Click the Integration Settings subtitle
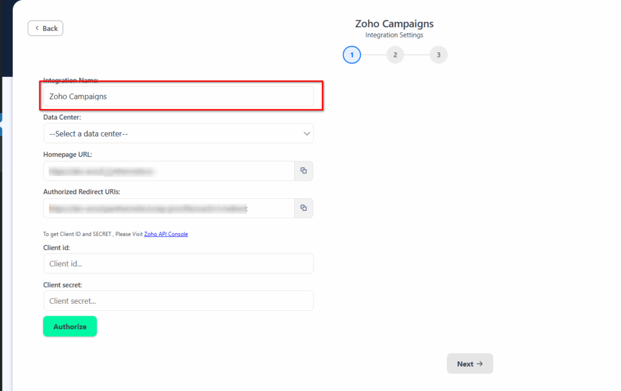This screenshot has width=621, height=391. coord(394,35)
